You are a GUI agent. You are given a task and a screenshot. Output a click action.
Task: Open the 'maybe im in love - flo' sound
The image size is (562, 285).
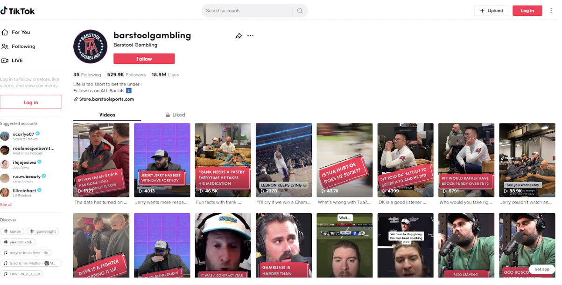(x=26, y=253)
